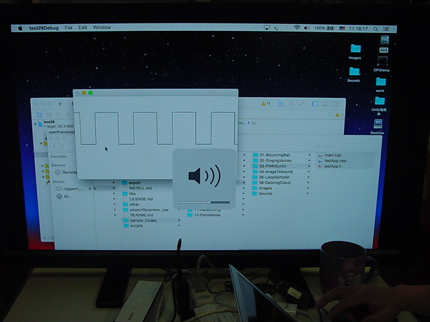Image resolution: width=430 pixels, height=322 pixels.
Task: Show Xcode find navigator icon
Action: (x=58, y=115)
